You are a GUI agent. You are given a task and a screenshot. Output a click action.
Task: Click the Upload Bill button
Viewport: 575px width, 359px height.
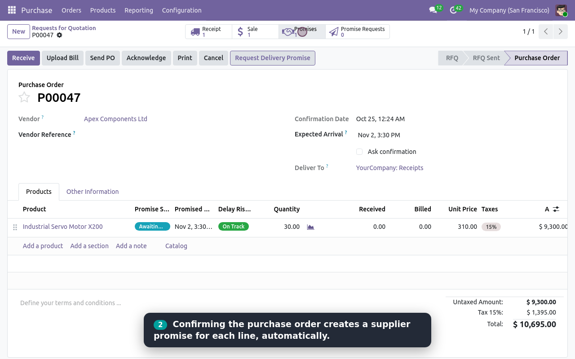click(62, 58)
